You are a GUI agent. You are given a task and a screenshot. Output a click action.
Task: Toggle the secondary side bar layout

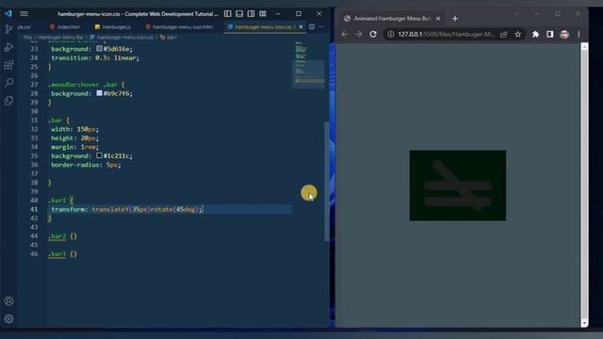251,14
